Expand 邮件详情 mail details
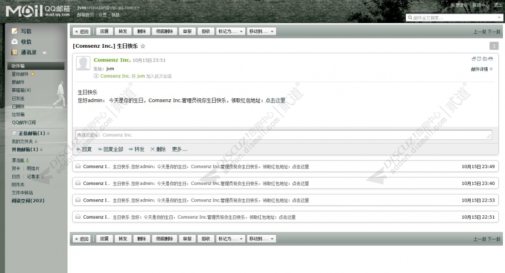 [482, 69]
